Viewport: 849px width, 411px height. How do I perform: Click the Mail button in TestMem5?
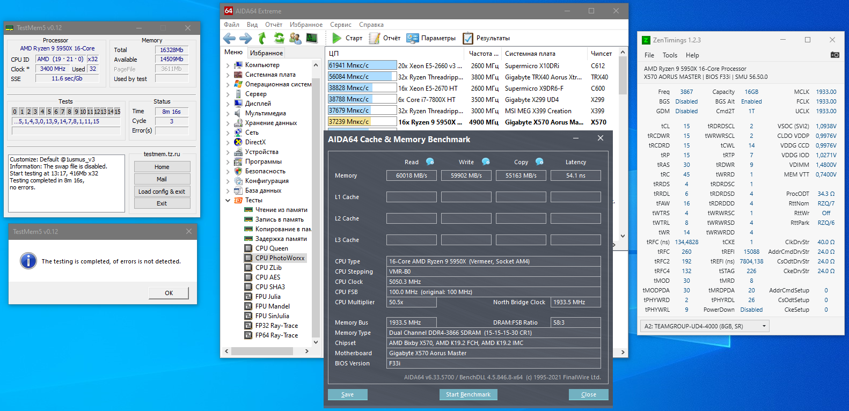pos(162,179)
